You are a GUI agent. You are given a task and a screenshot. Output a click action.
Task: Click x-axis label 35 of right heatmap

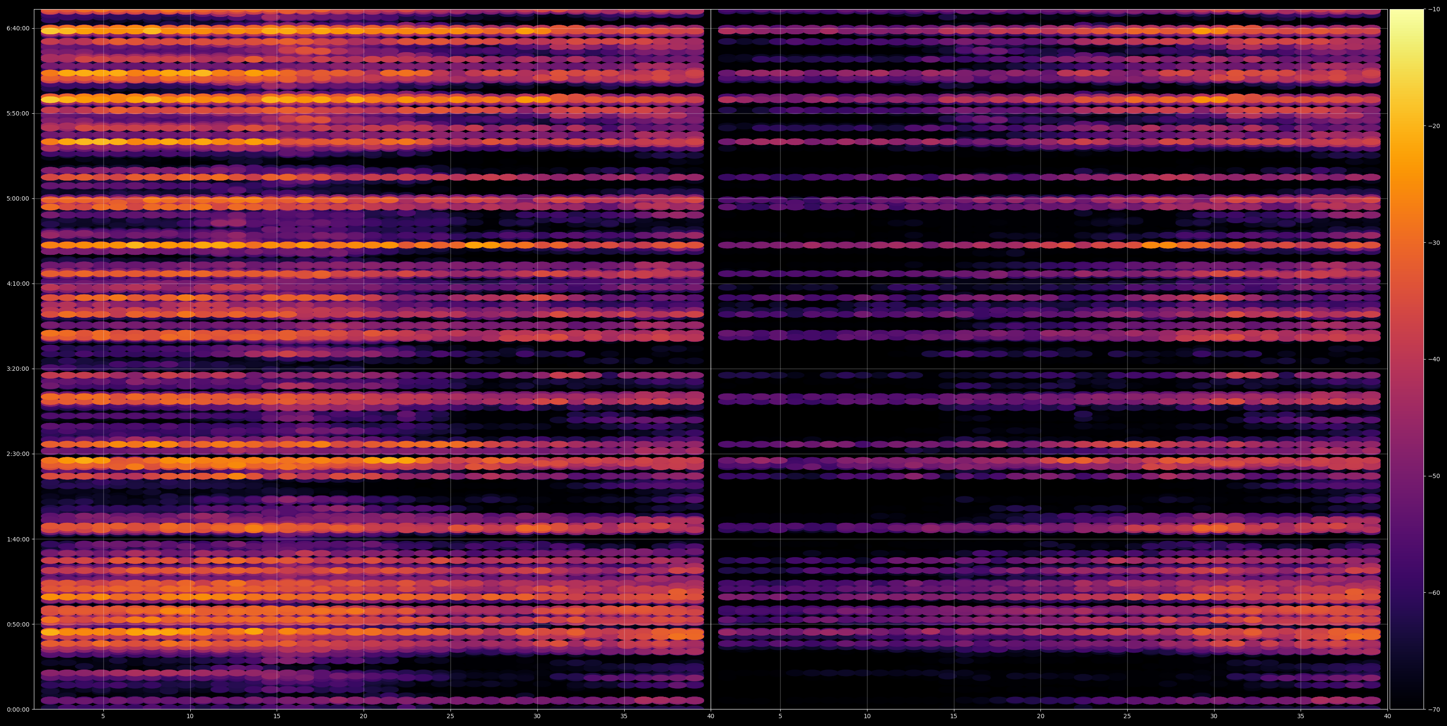(1301, 716)
